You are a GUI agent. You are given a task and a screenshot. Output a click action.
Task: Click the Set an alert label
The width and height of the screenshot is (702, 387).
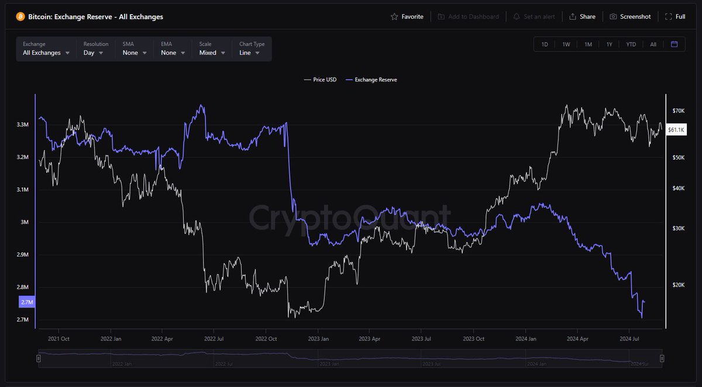(539, 17)
